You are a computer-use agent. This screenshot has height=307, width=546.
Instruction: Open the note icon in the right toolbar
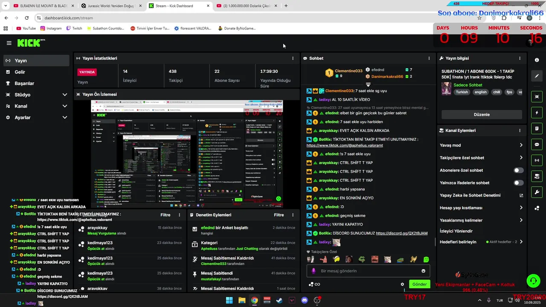(x=537, y=128)
